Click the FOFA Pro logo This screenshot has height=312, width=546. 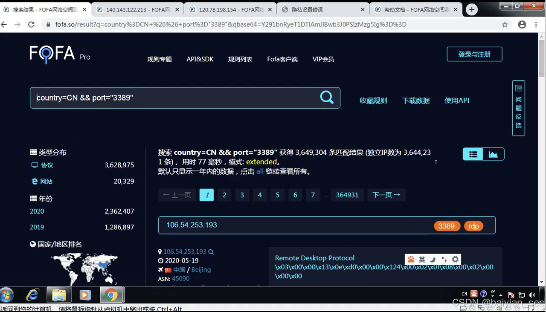(x=60, y=55)
